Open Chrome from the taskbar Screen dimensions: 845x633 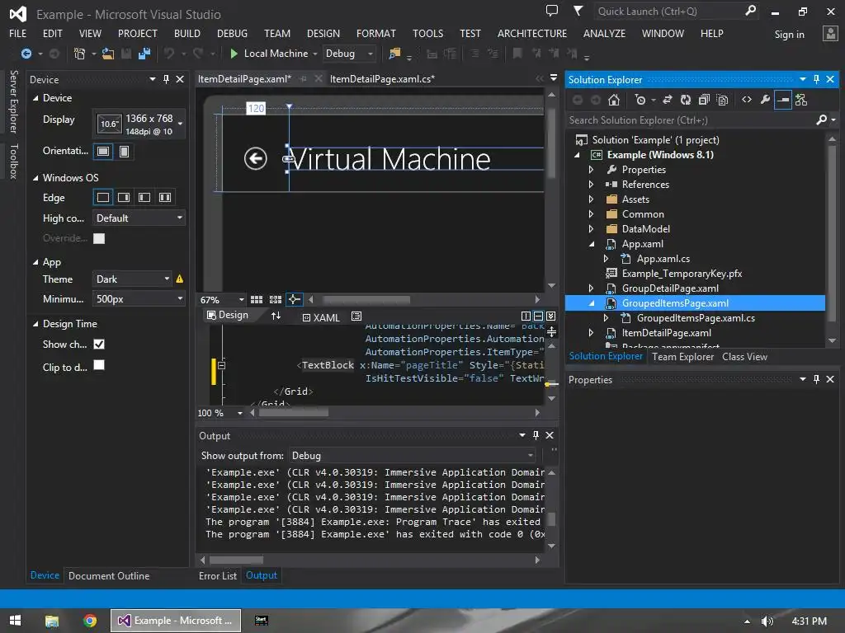point(90,621)
